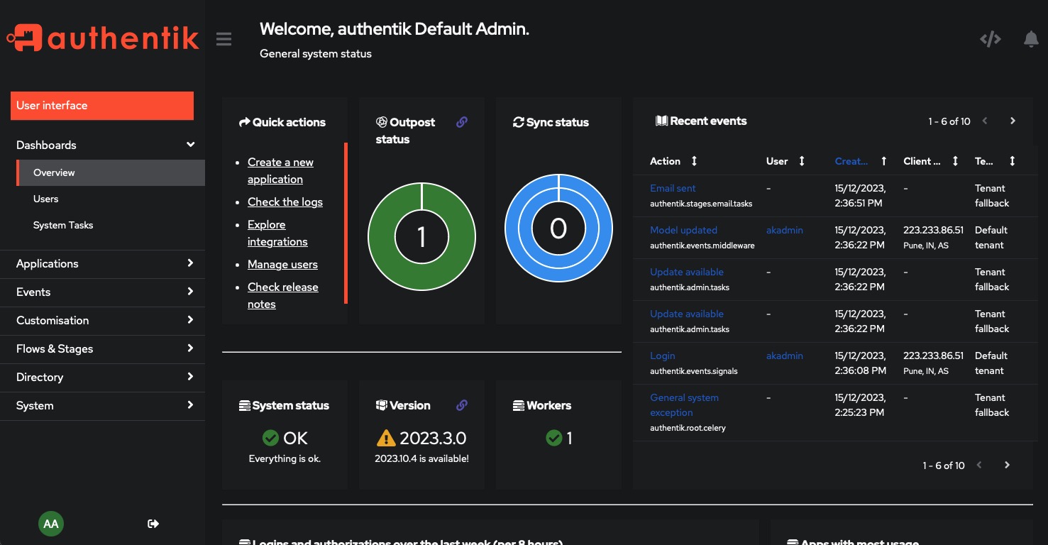Click the previous page arrow below the table
This screenshot has height=545, width=1048.
pos(978,465)
